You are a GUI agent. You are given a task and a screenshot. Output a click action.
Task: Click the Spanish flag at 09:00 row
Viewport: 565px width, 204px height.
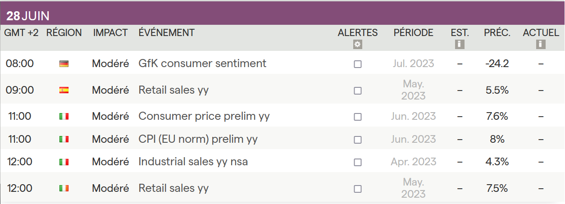click(x=64, y=90)
